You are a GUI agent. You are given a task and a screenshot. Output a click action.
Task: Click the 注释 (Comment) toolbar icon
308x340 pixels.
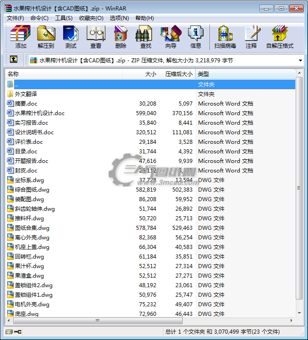(x=252, y=33)
